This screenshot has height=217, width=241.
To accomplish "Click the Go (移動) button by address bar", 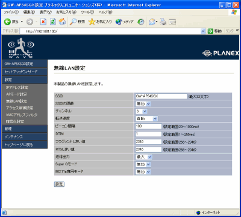I will 214,31.
